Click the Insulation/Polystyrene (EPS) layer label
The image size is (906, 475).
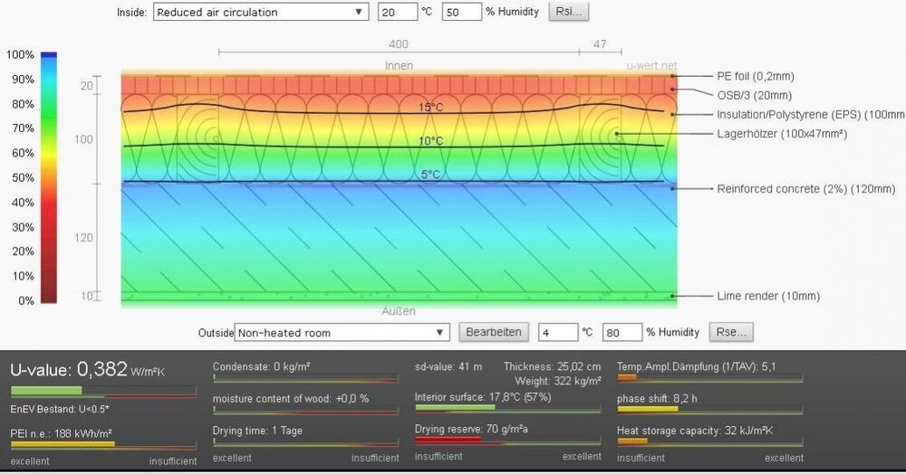(x=810, y=114)
